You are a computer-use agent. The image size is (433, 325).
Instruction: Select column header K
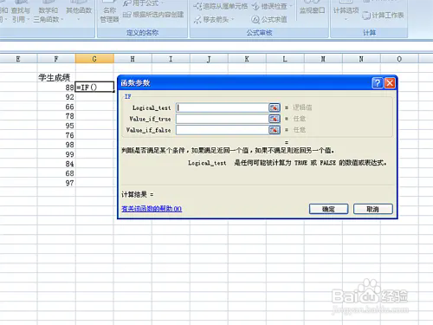[247, 59]
